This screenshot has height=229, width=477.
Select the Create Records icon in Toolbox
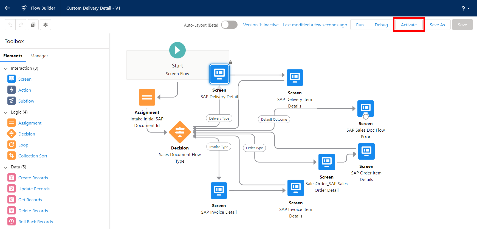[12, 177]
